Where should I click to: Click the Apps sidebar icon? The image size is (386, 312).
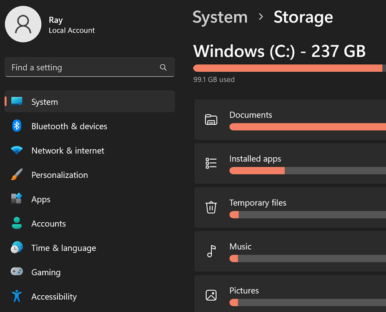[x=17, y=198]
